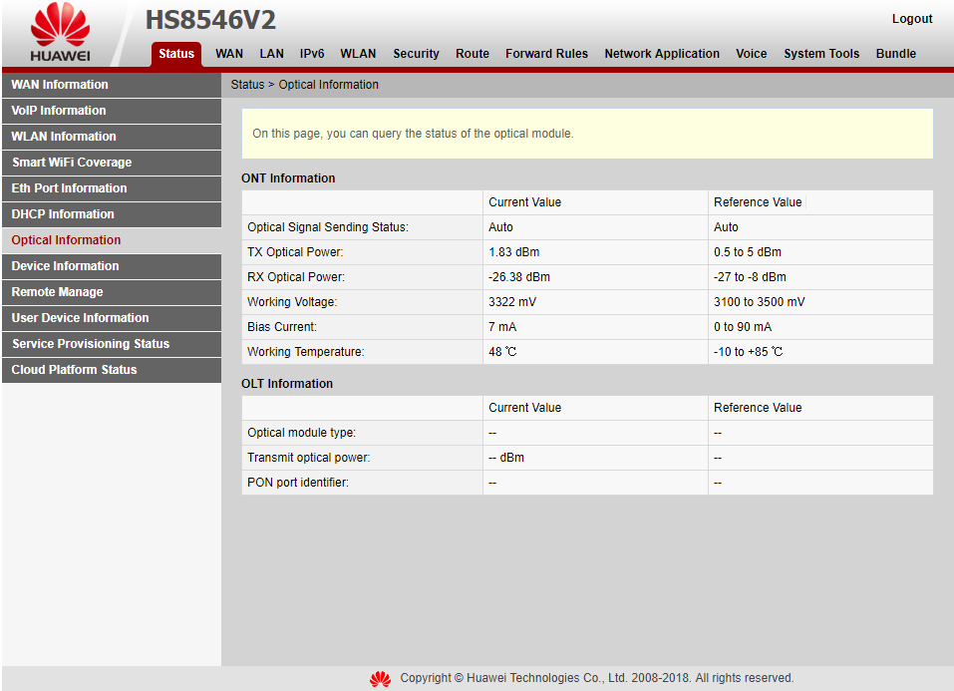Open the Status tab
Viewport: 954px width, 691px height.
(176, 54)
